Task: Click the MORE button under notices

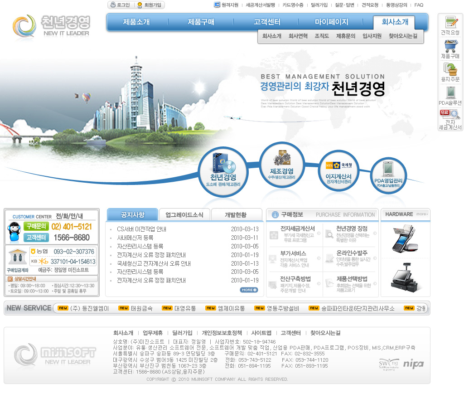Action: [249, 290]
